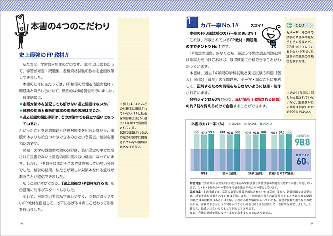
Task: Click the 96.7 bar in the 資産 group
Action: point(274,153)
